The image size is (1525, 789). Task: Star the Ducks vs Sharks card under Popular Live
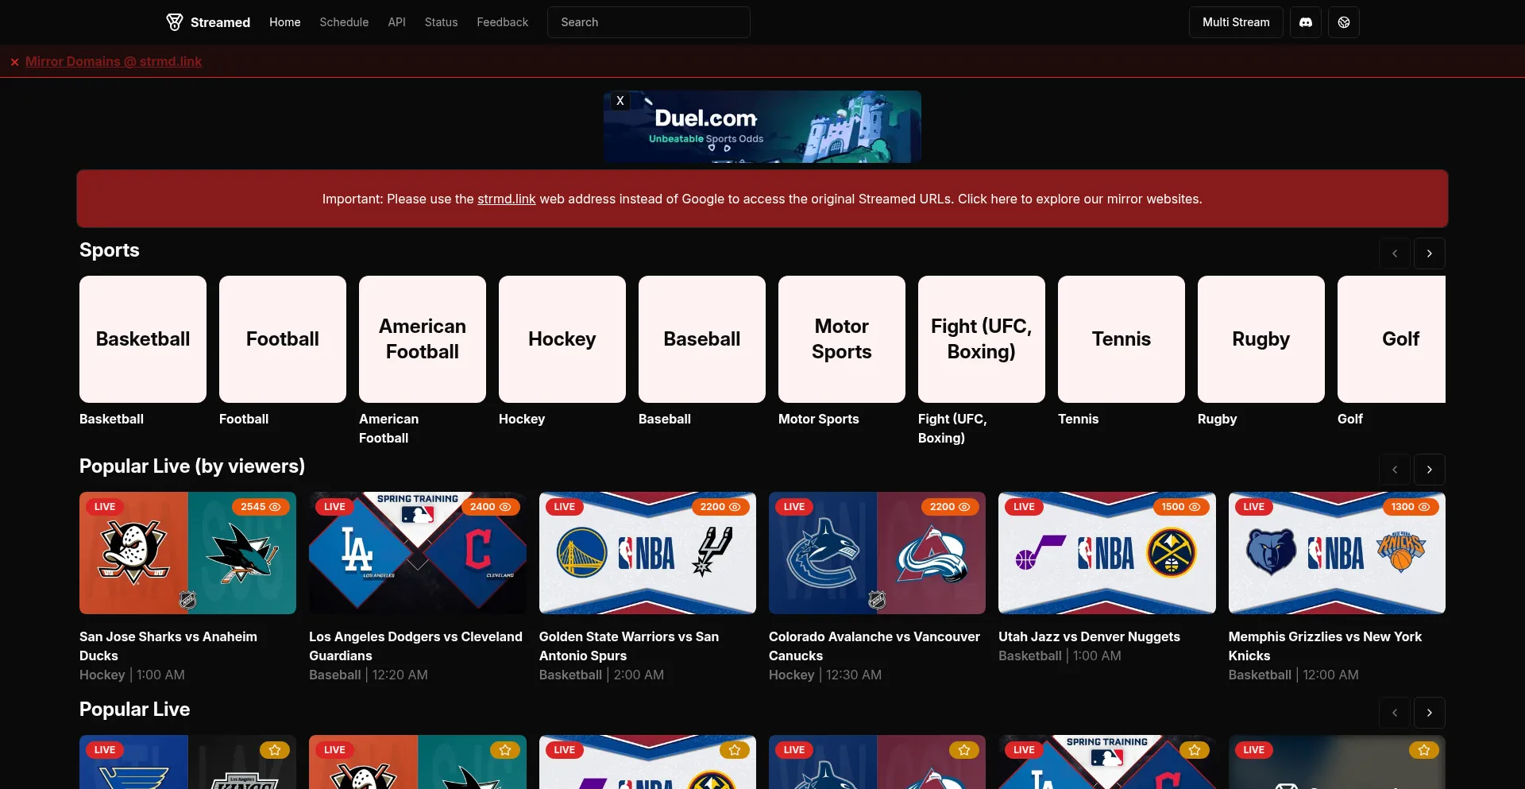[x=505, y=750]
